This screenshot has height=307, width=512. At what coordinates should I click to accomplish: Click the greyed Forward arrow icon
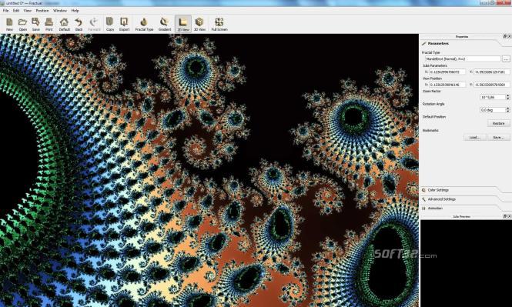94,25
